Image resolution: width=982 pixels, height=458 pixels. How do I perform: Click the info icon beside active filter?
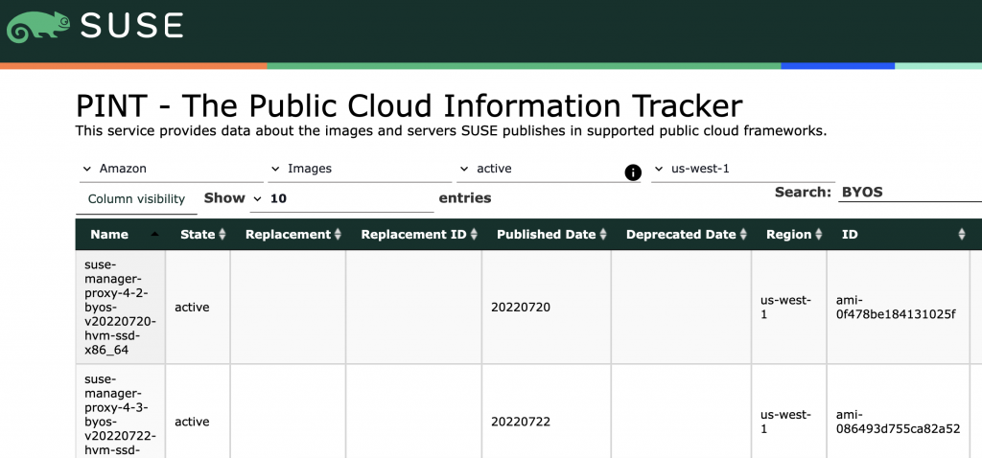(x=633, y=172)
